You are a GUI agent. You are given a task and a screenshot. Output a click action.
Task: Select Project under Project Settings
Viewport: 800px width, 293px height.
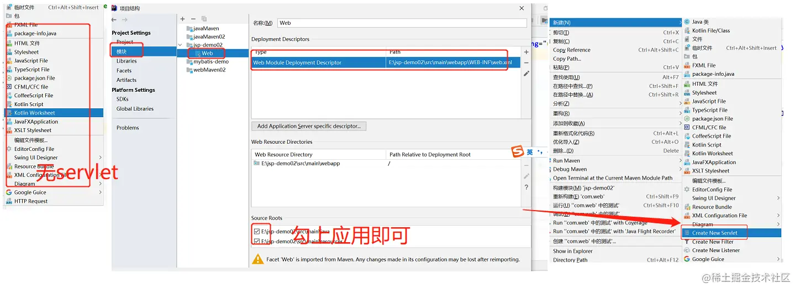[x=125, y=42]
